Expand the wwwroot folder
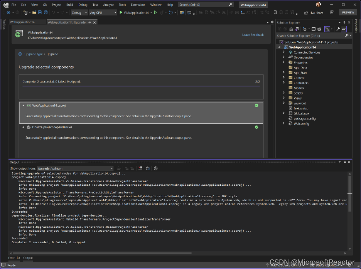 tap(284, 103)
